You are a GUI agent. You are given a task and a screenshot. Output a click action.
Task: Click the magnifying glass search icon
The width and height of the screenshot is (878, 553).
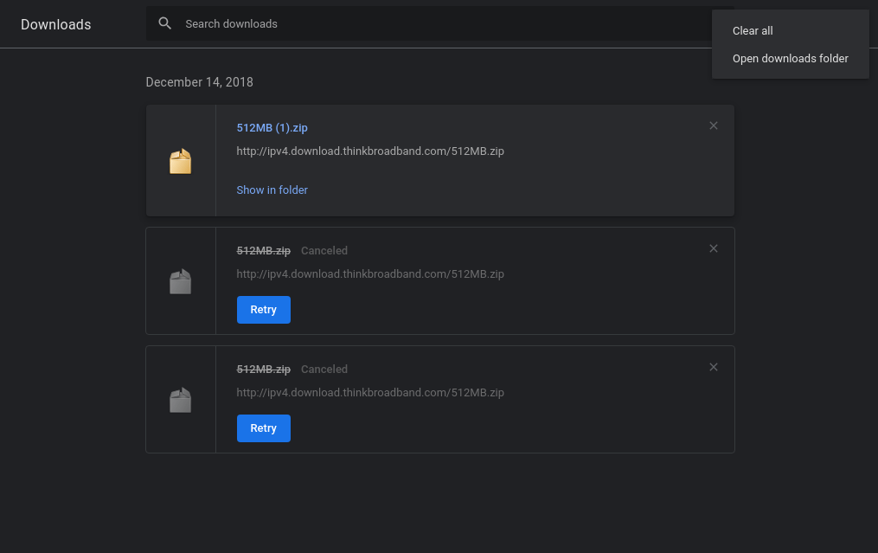click(x=164, y=23)
